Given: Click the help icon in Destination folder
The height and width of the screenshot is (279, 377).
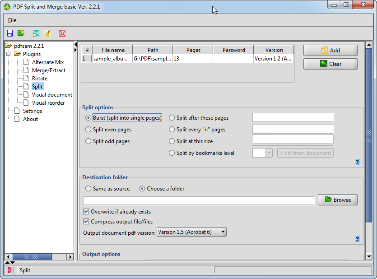Looking at the screenshot, I should [357, 239].
